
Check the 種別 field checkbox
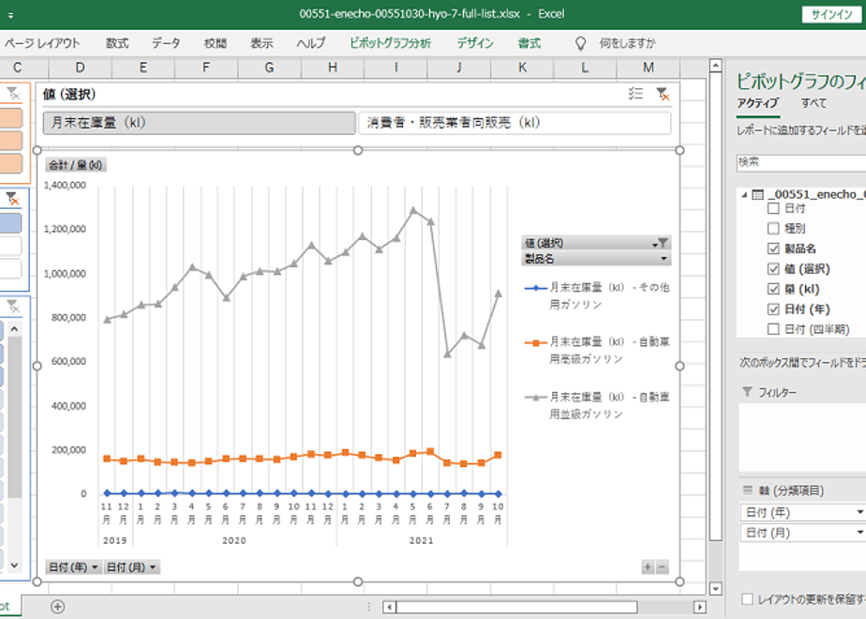pyautogui.click(x=773, y=228)
